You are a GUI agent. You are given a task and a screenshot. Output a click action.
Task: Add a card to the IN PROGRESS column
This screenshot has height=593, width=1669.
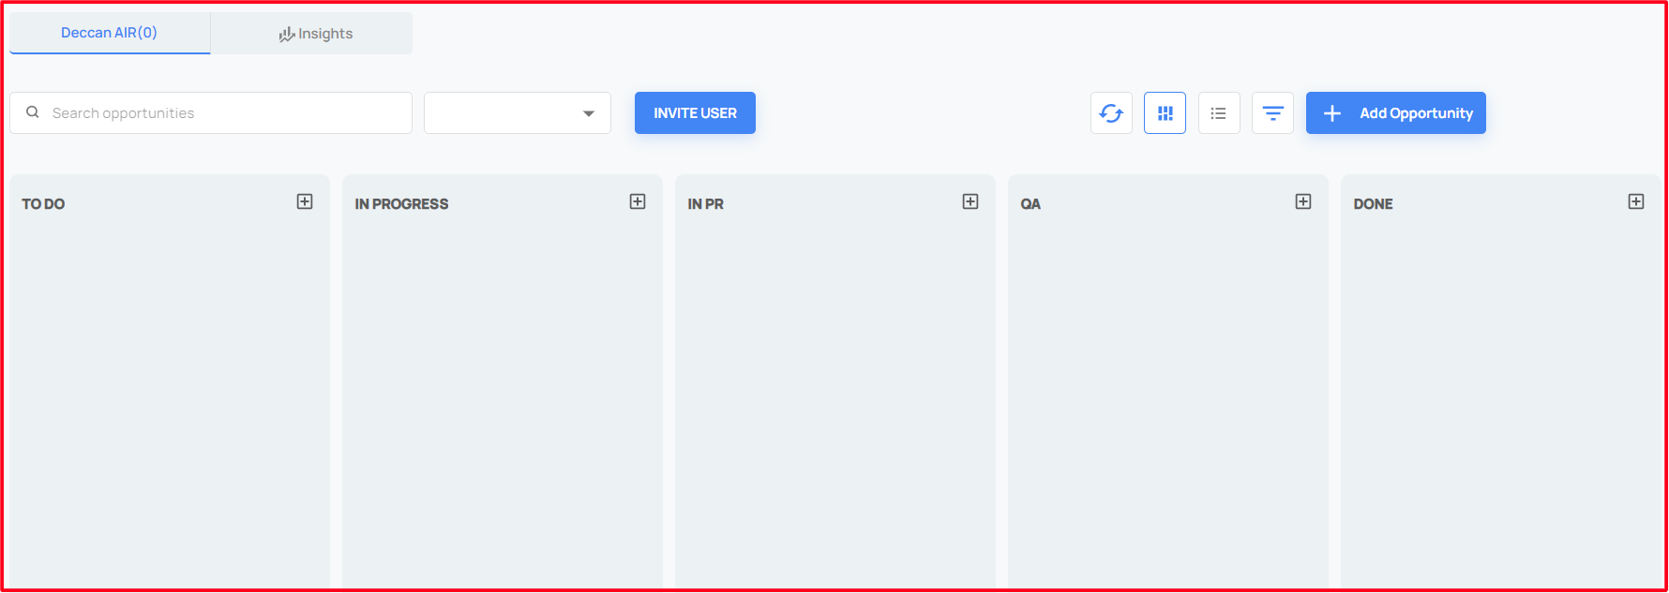(x=638, y=201)
